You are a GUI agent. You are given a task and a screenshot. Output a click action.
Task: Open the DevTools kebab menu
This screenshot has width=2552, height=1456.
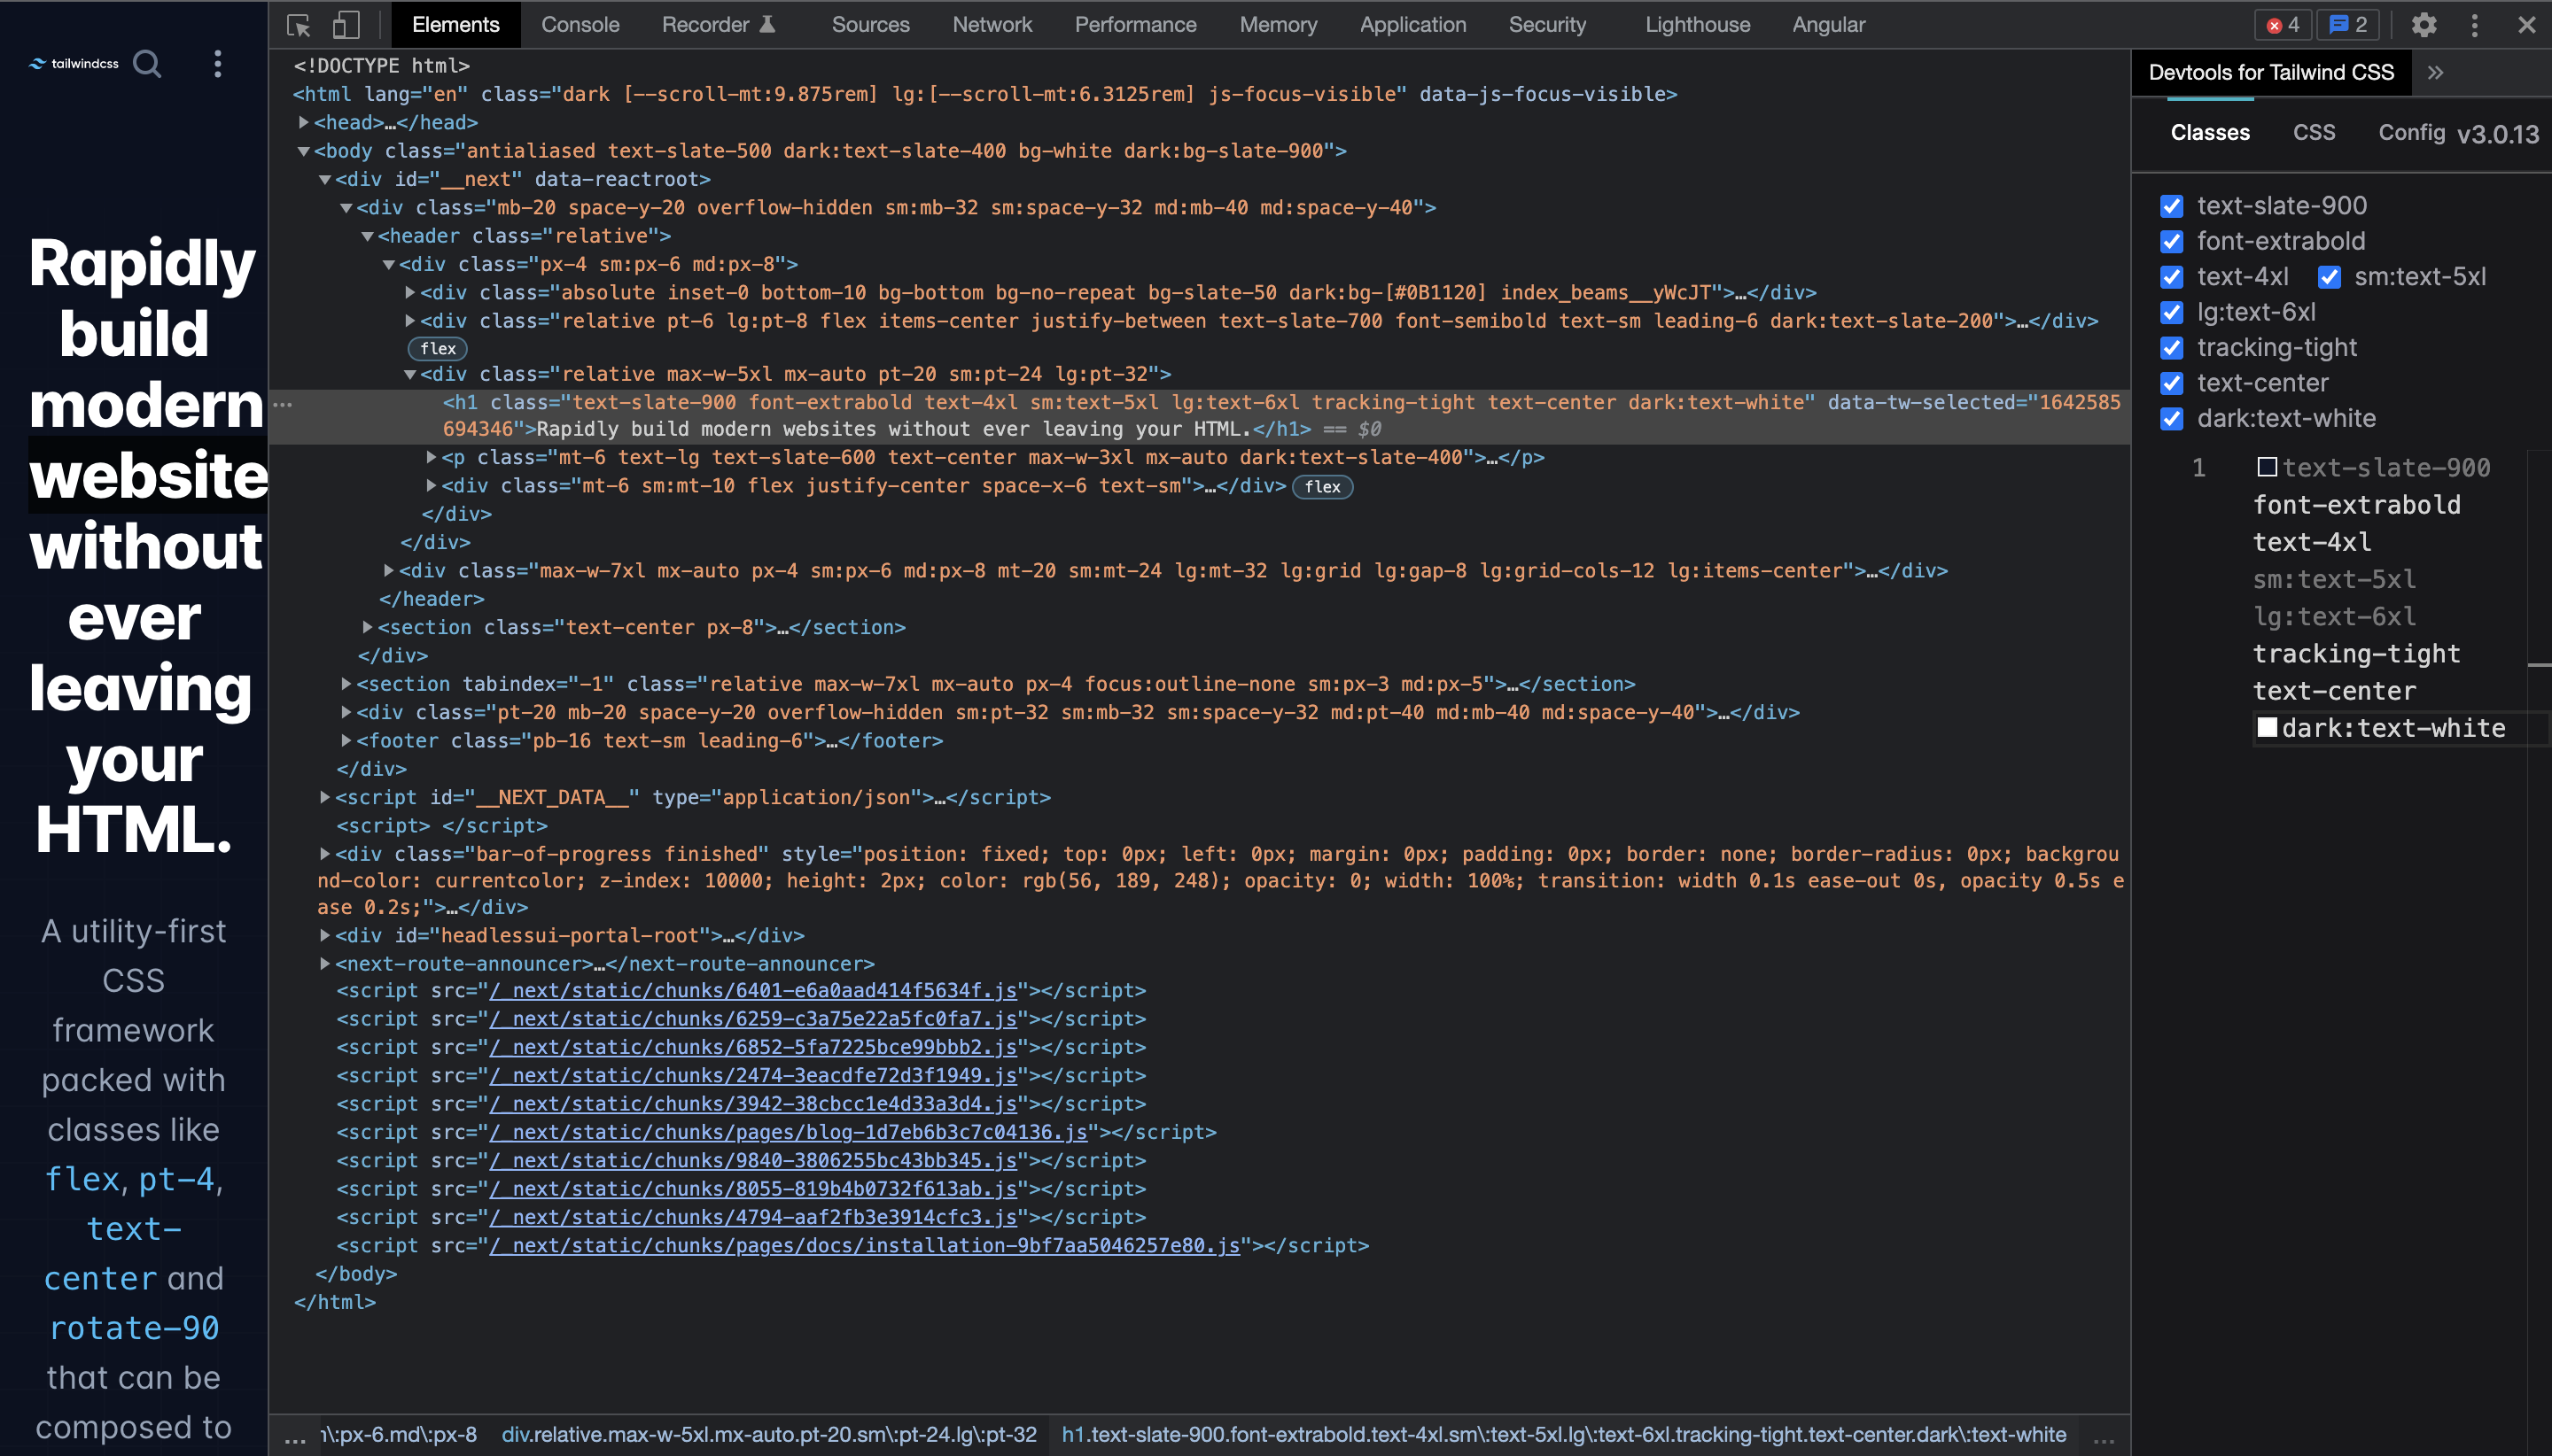2475,25
